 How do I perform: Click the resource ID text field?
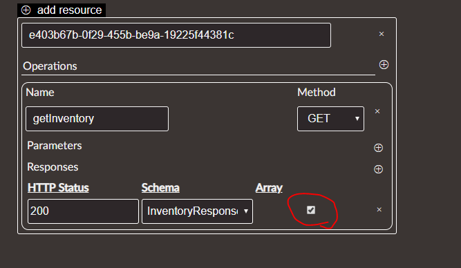tap(176, 35)
